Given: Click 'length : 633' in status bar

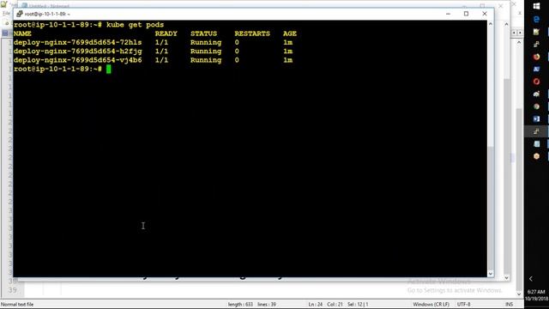Looking at the screenshot, I should click(x=240, y=305).
